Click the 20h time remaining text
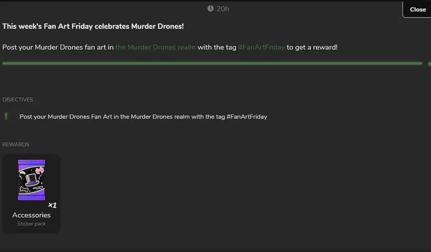The image size is (431, 252). coord(223,9)
